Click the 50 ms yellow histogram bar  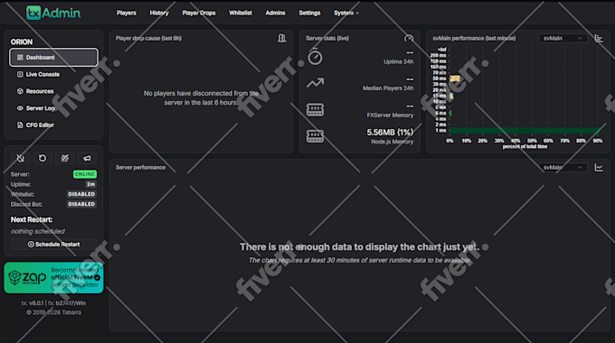point(455,79)
